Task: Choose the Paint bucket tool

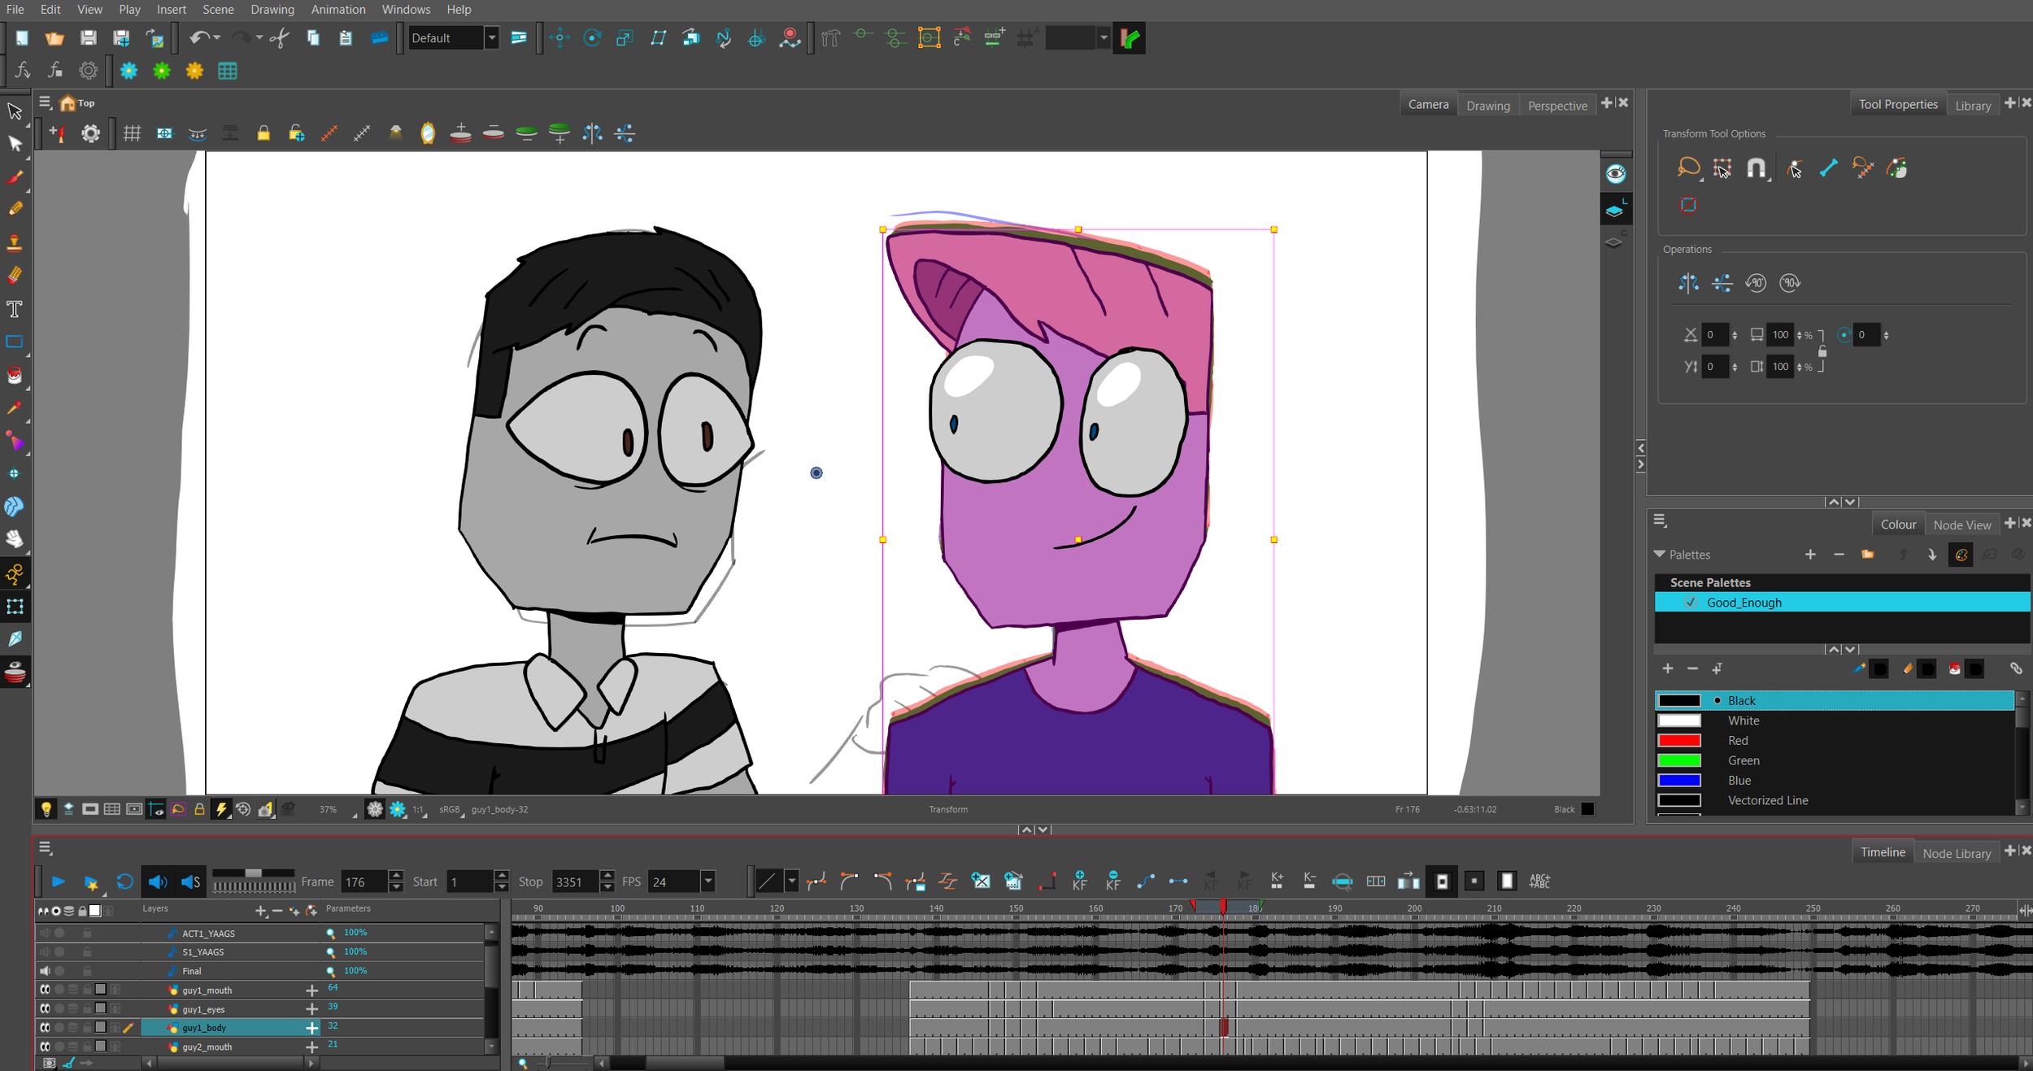Action: pyautogui.click(x=15, y=375)
